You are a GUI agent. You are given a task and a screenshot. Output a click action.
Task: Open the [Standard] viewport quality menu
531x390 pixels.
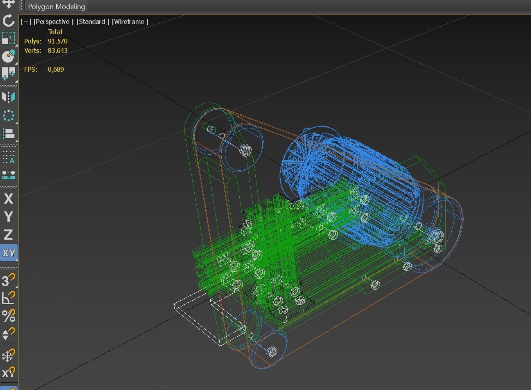(93, 22)
